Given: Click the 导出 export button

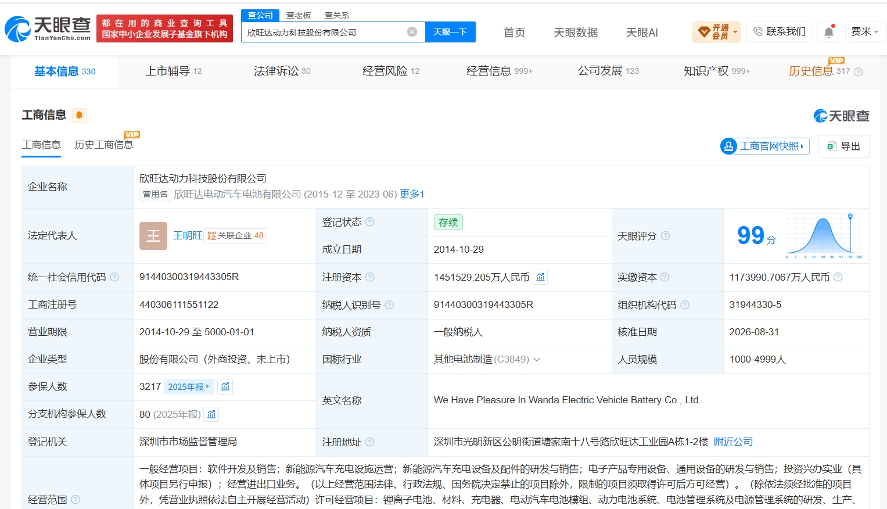Looking at the screenshot, I should 843,146.
